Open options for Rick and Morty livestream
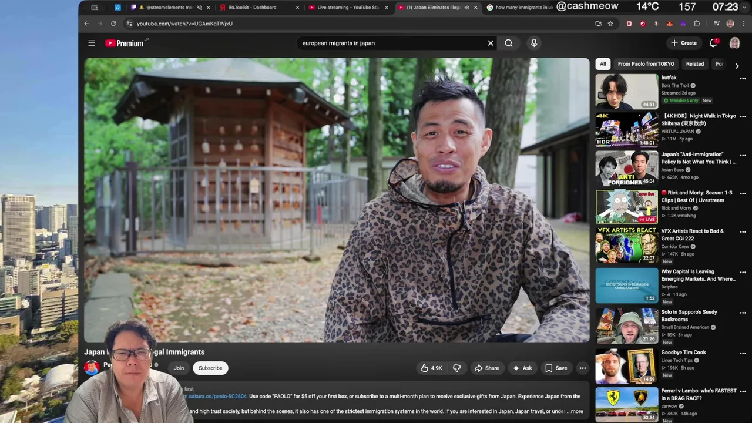Viewport: 752px width, 423px height. tap(743, 193)
